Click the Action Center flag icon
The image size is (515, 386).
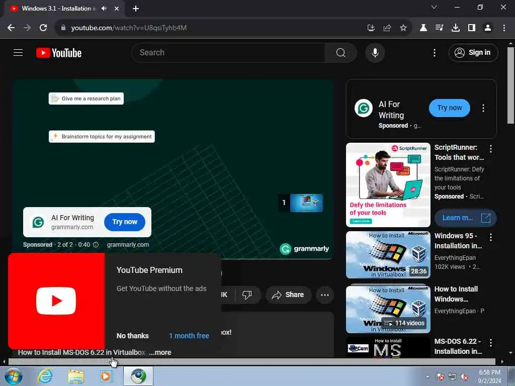pyautogui.click(x=440, y=376)
